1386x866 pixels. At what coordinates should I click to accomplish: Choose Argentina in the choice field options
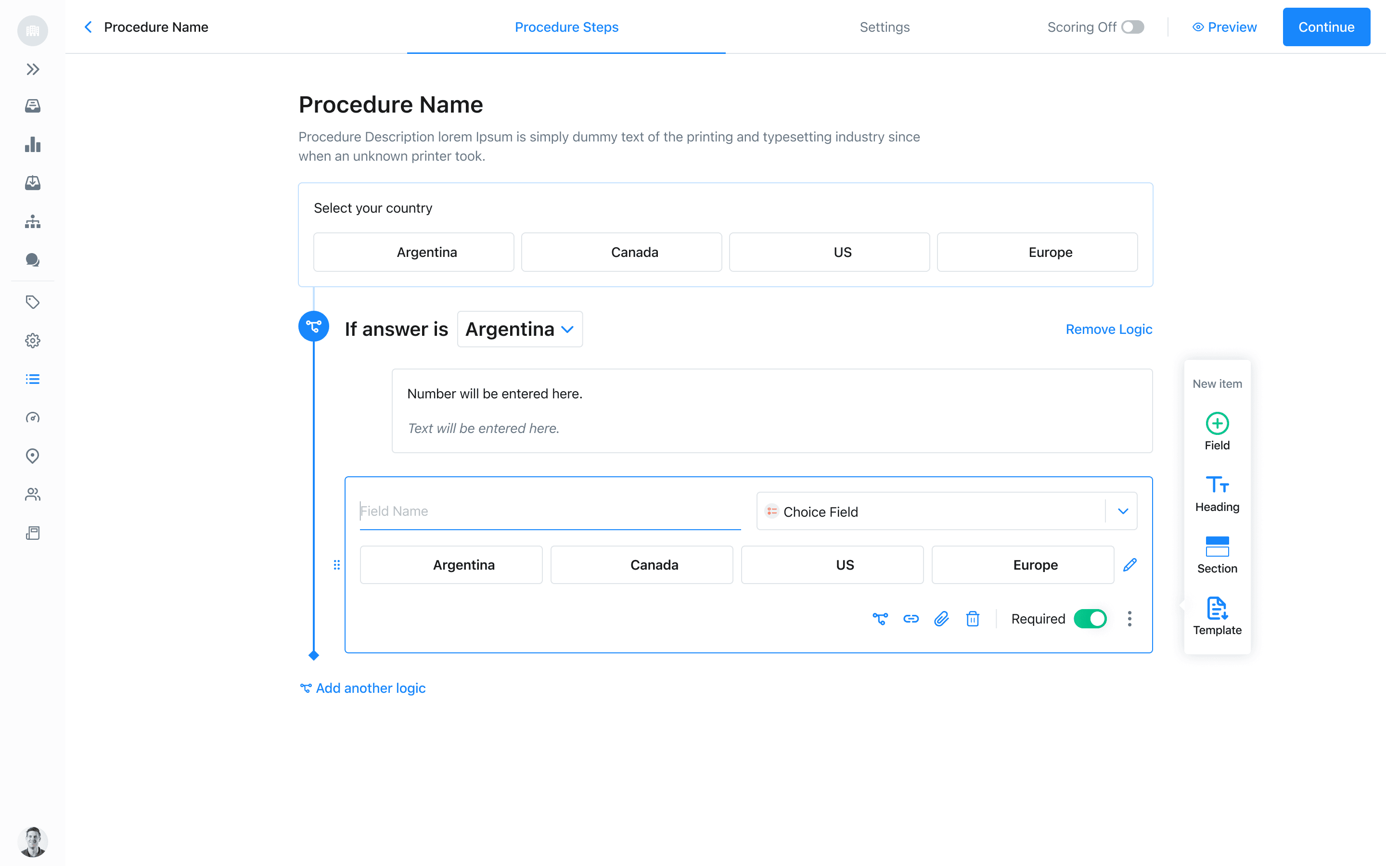click(x=451, y=565)
